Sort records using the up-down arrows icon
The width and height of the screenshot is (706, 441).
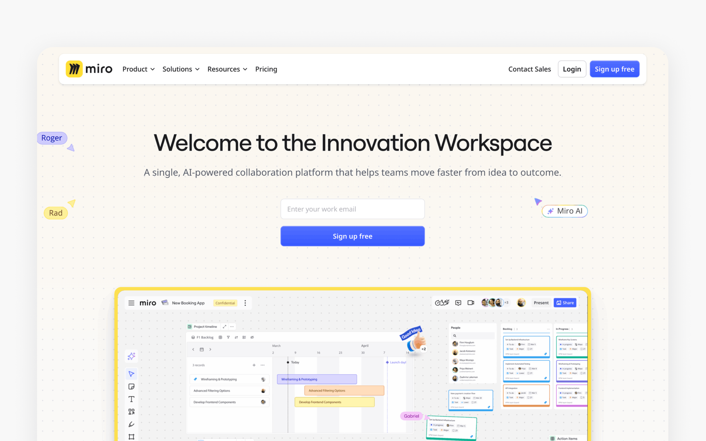point(236,337)
